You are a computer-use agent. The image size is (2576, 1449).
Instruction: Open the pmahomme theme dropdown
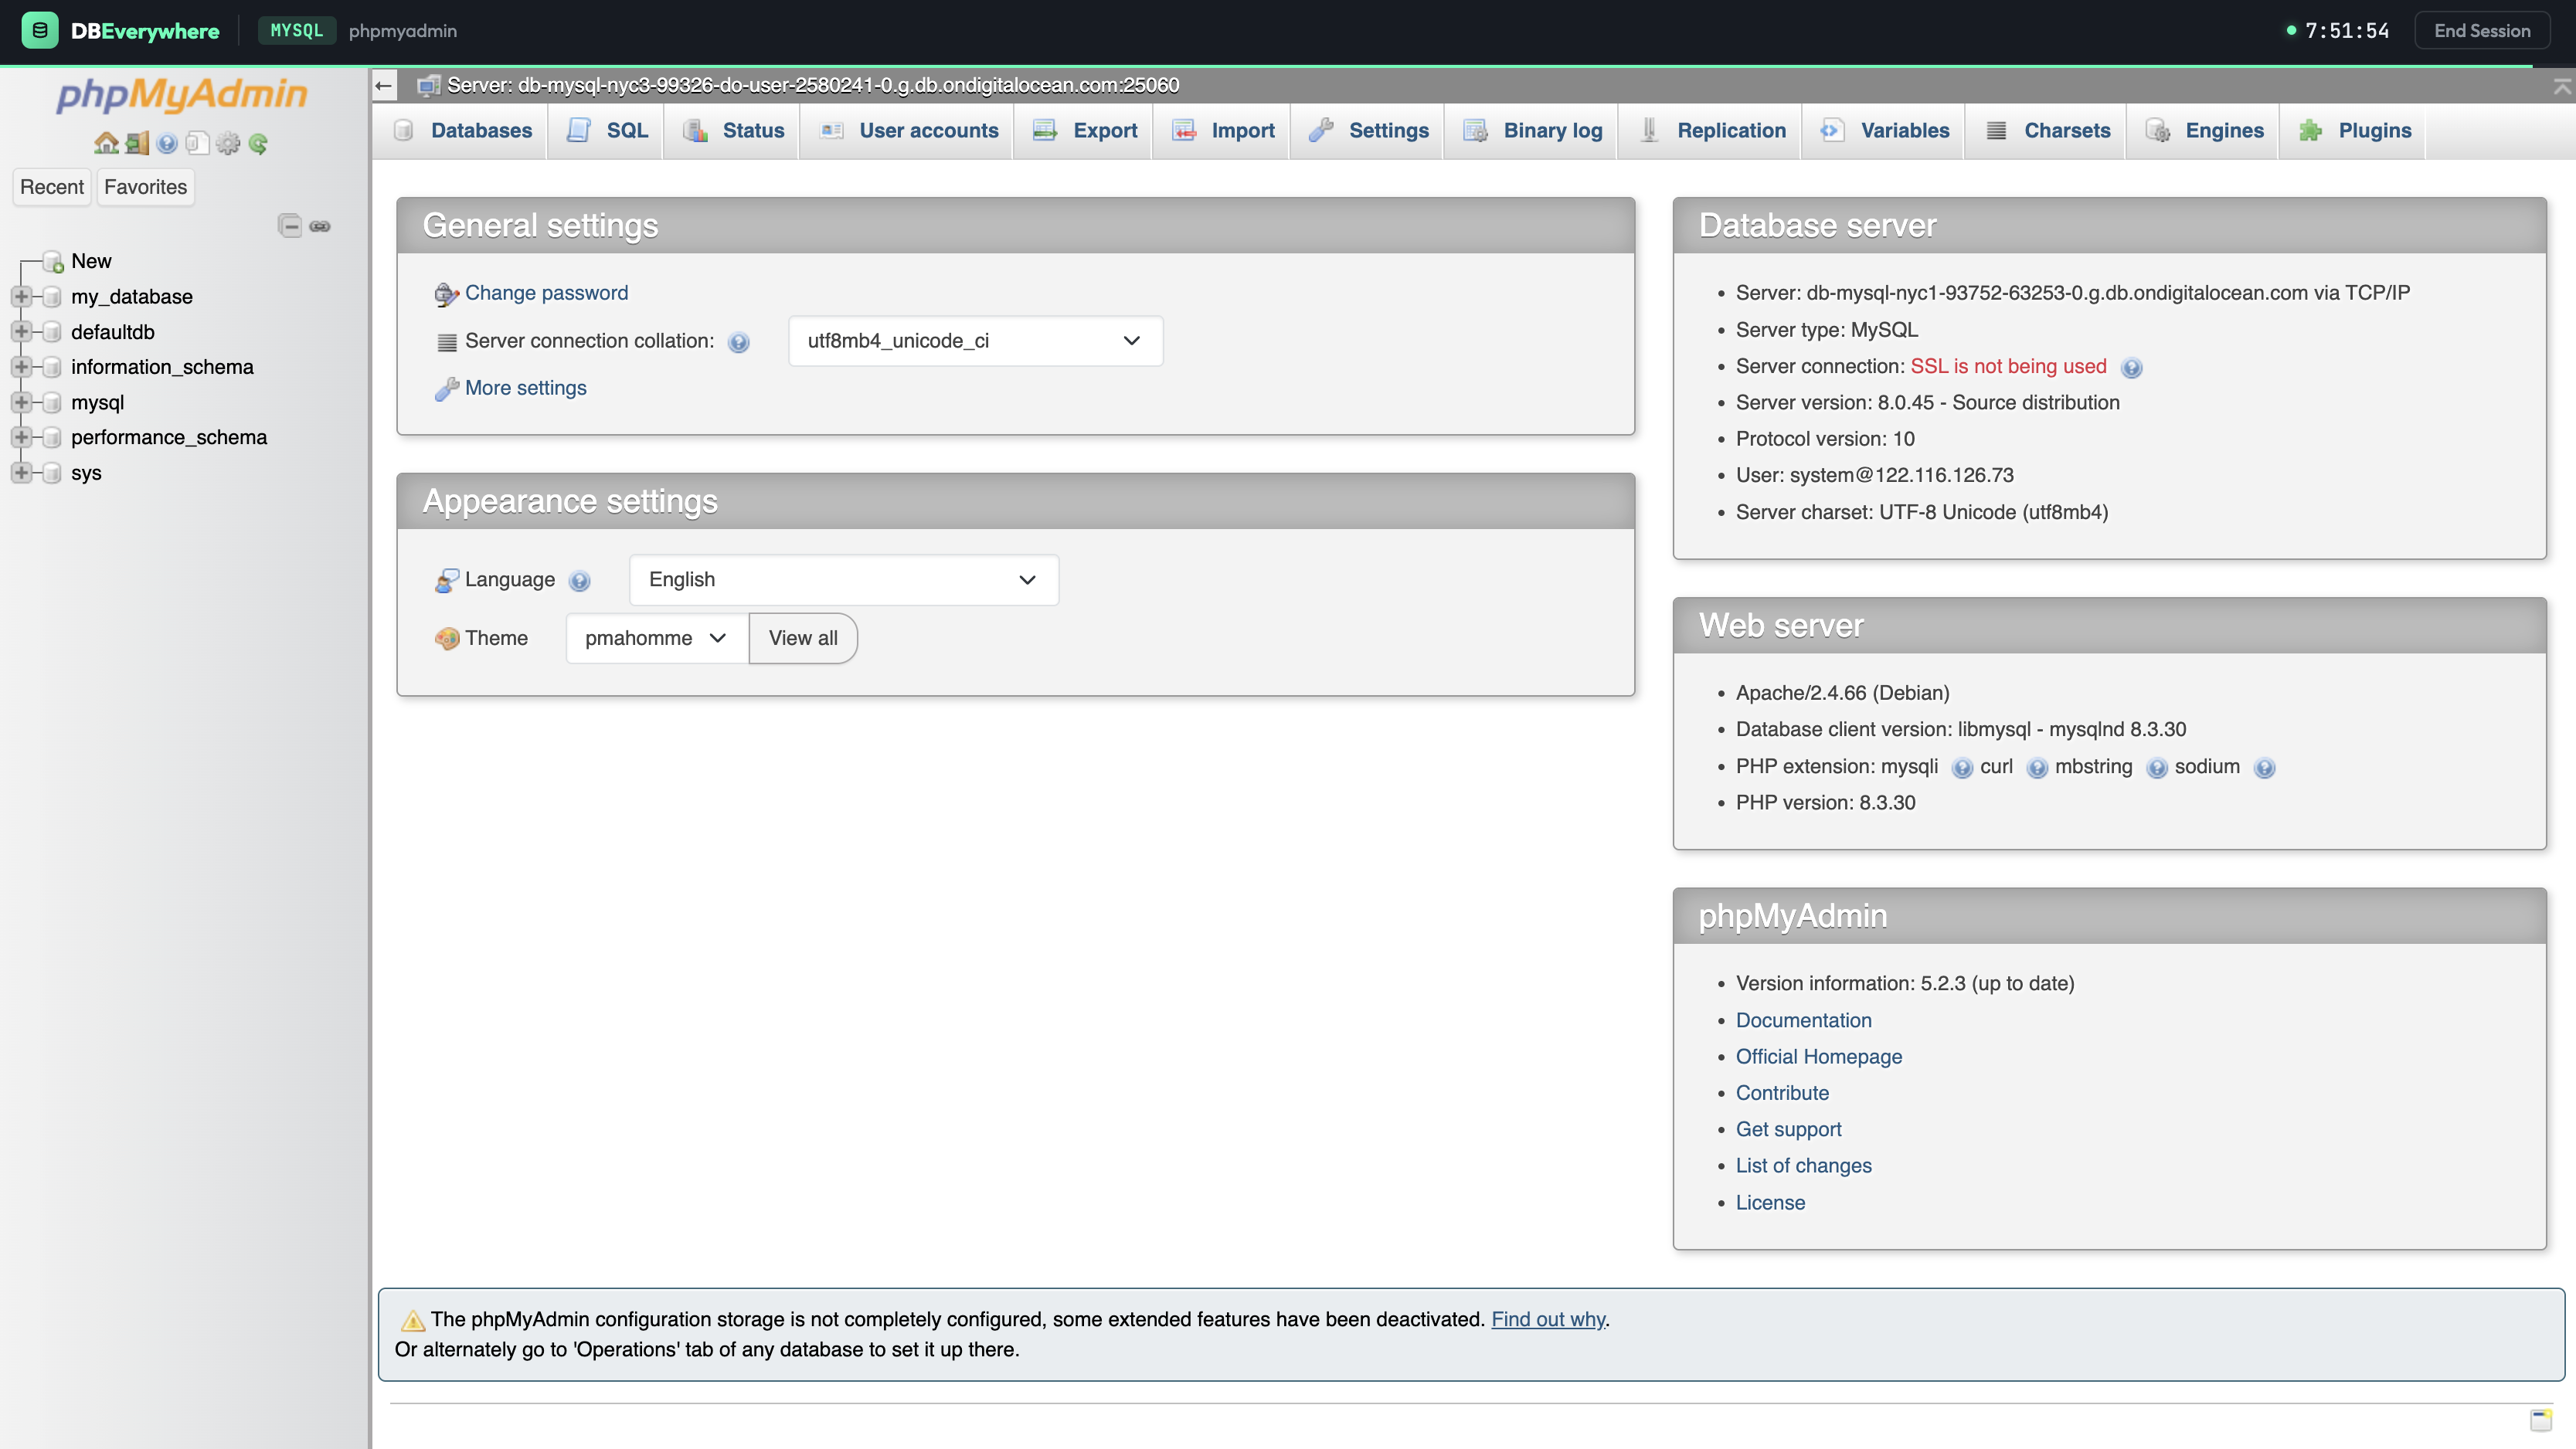point(655,638)
